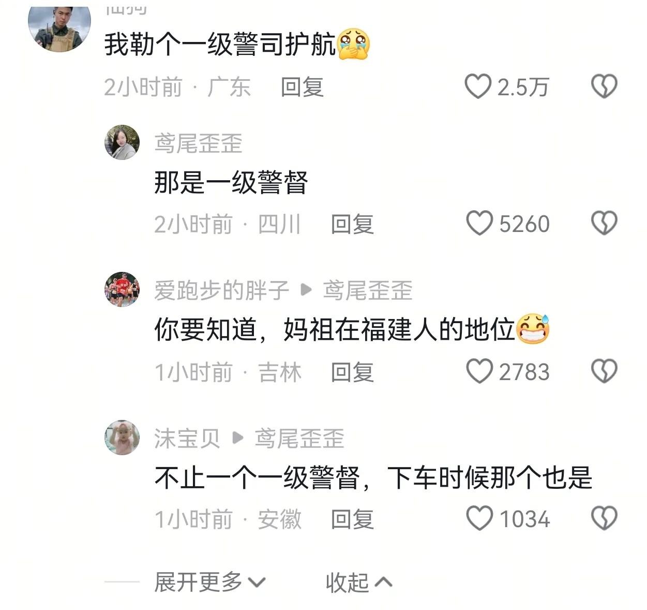
Task: Like the 不止一个一级警督 reply with 1034 likes
Action: click(x=479, y=518)
